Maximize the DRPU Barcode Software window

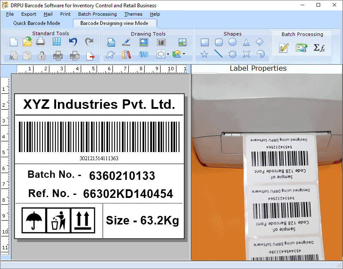pyautogui.click(x=318, y=5)
